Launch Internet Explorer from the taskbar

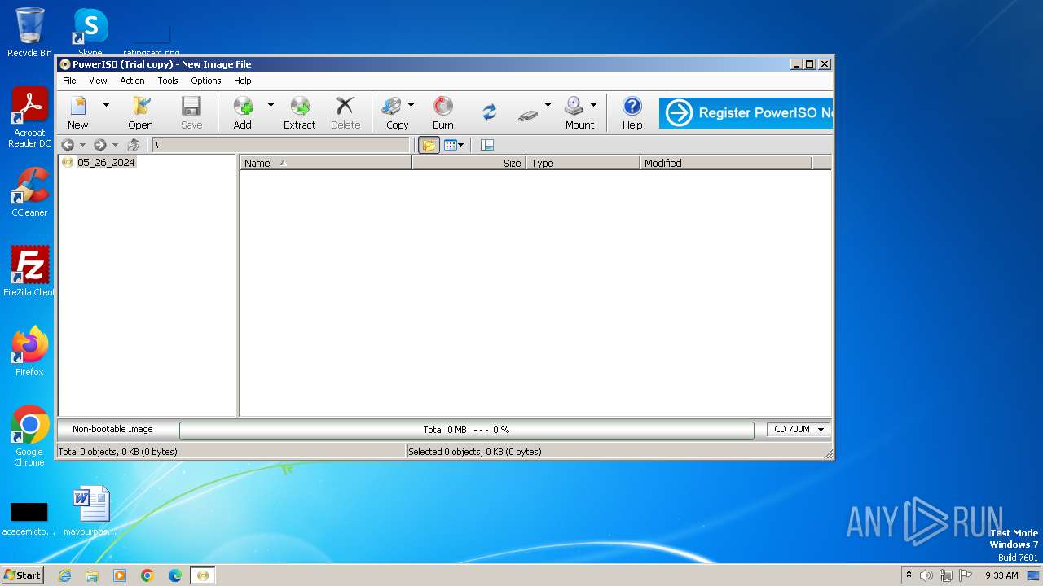64,575
